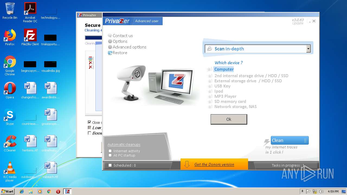Image resolution: width=347 pixels, height=195 pixels.
Task: Open VLC media player desktop shortcut
Action: pos(10,172)
